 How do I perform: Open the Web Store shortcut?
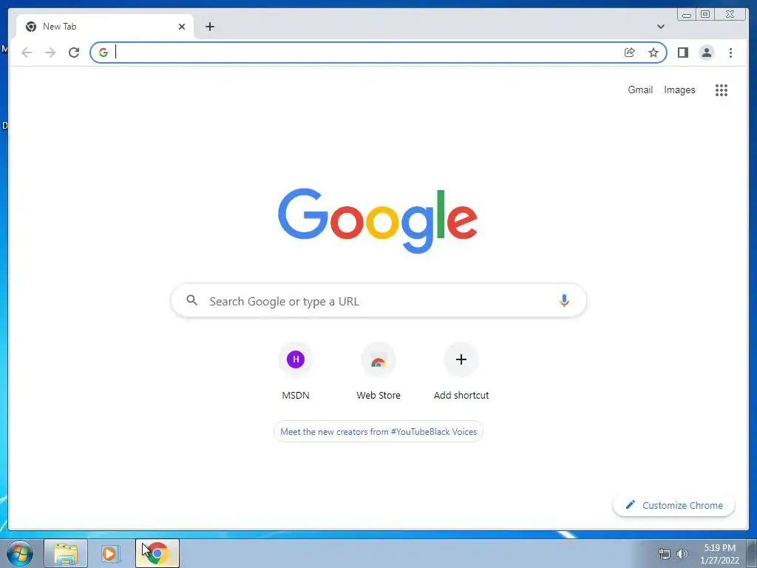[x=378, y=371]
